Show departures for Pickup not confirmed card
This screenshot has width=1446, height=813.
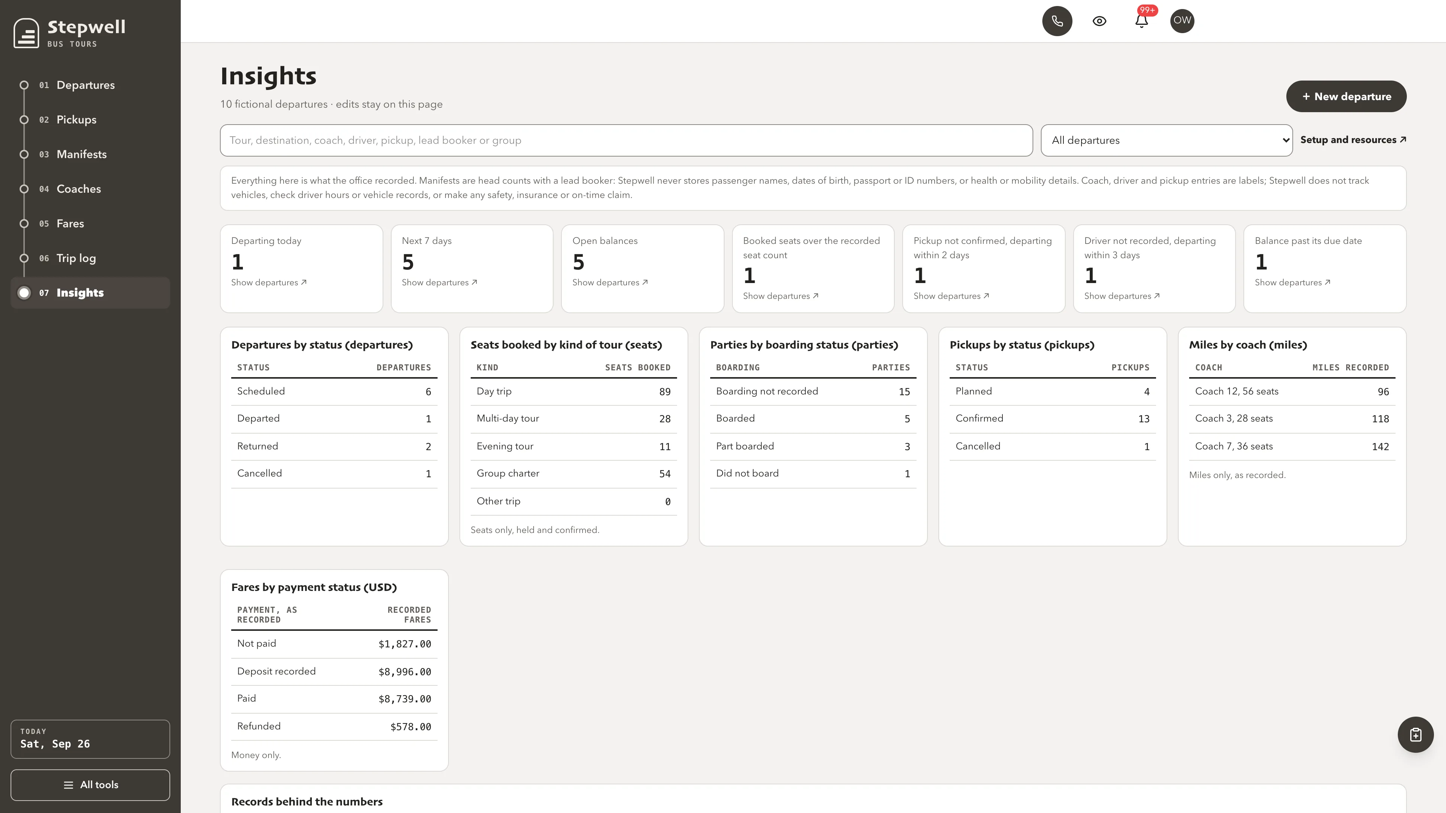(952, 296)
